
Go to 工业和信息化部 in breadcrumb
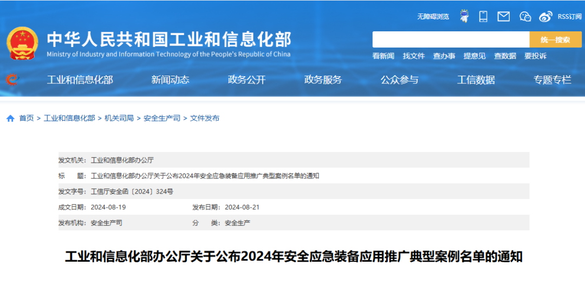point(69,118)
